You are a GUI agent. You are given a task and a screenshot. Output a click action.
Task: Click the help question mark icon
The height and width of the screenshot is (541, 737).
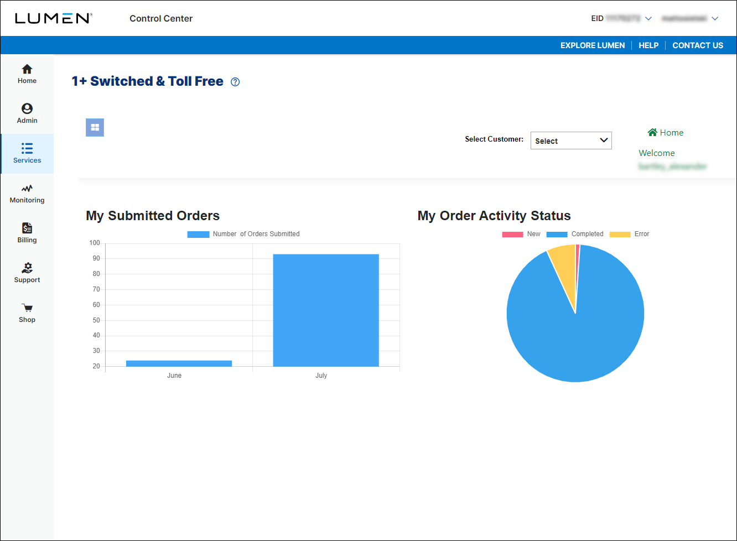coord(235,82)
